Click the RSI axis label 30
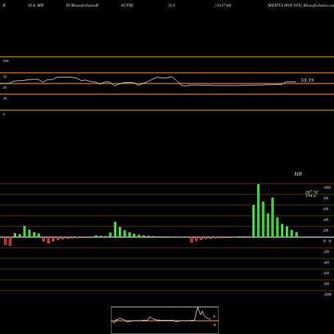The image size is (334, 334). pos(5,98)
